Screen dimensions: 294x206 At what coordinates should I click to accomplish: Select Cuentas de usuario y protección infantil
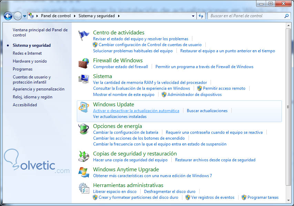[x=32, y=79]
